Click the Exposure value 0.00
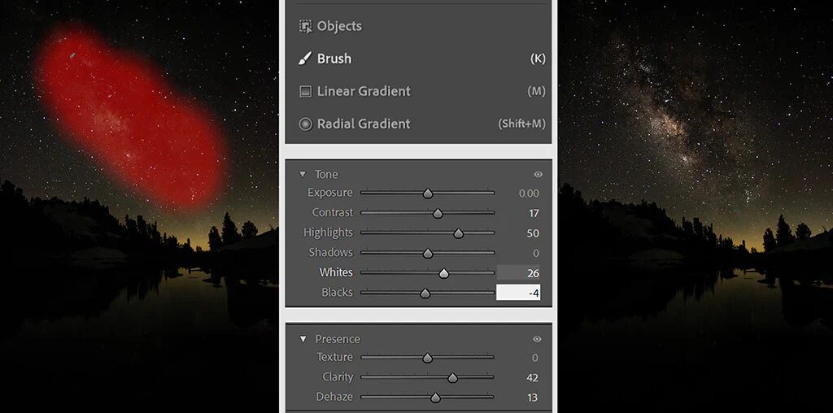Screen dimensions: 833x413 click(x=529, y=193)
